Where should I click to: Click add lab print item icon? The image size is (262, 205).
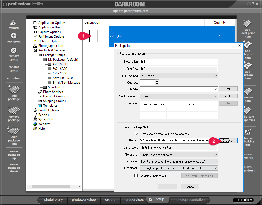pyautogui.click(x=247, y=44)
